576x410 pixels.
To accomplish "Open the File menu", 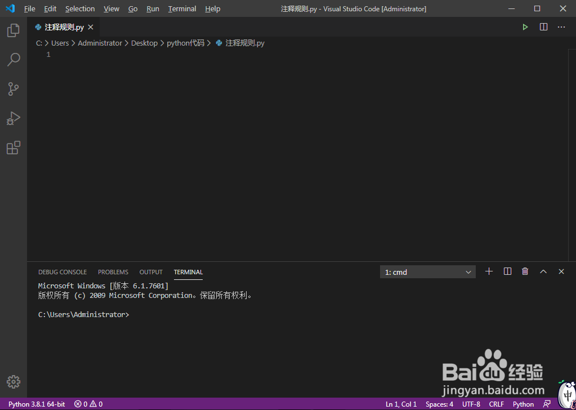I will click(30, 8).
